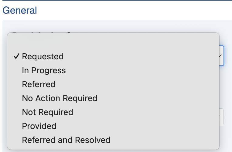Image resolution: width=232 pixels, height=152 pixels.
Task: Choose the "Not Required" option
Action: 47,112
